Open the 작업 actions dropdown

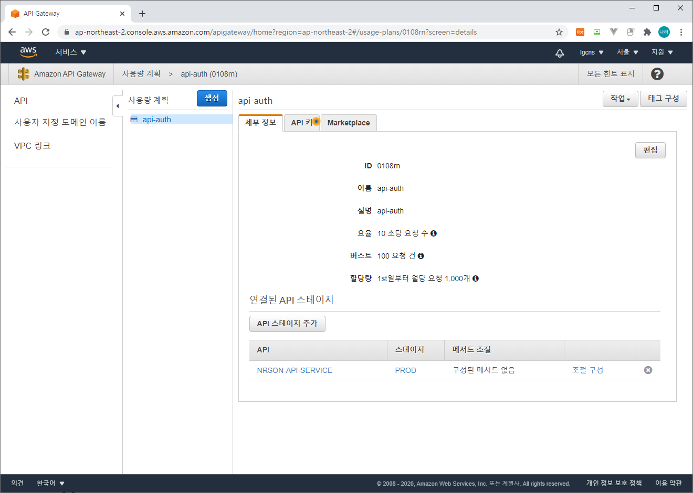[x=621, y=99]
